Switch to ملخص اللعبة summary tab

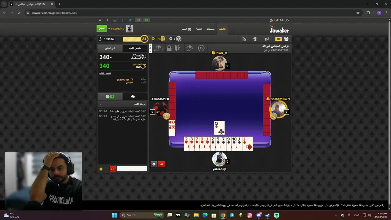[x=135, y=48]
